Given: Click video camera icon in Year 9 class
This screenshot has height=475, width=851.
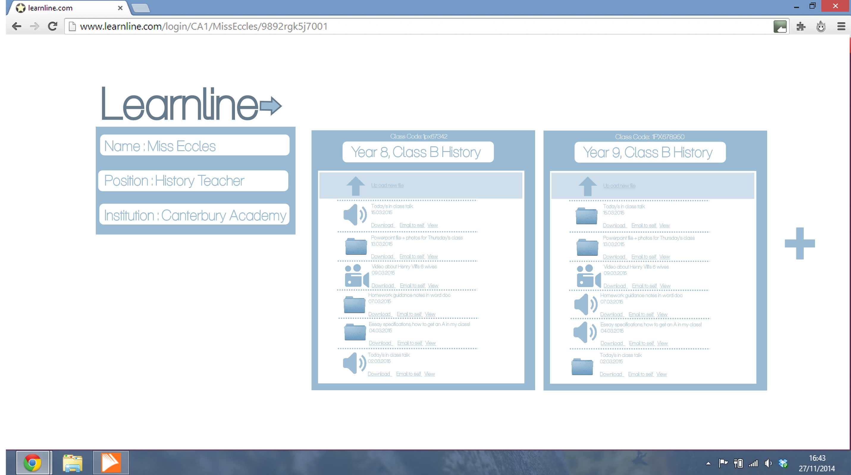Looking at the screenshot, I should [x=588, y=276].
